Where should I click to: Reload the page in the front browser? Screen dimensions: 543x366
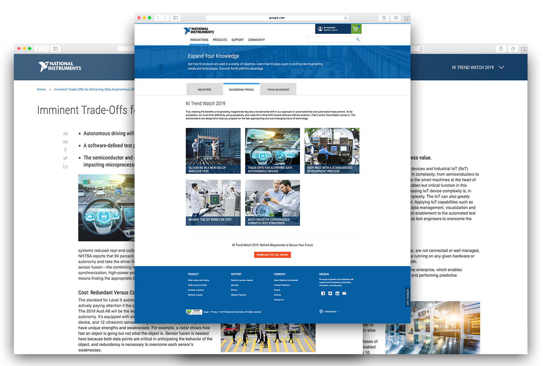346,18
